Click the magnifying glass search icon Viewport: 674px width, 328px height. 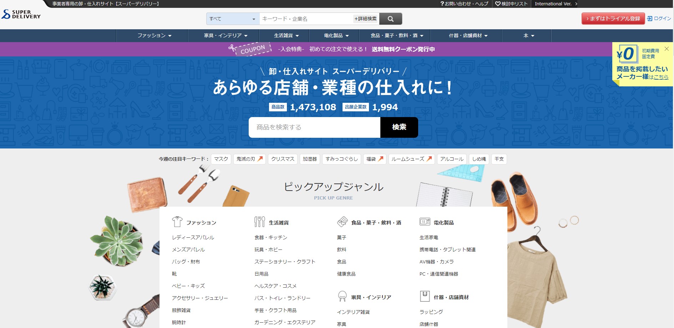[x=390, y=19]
